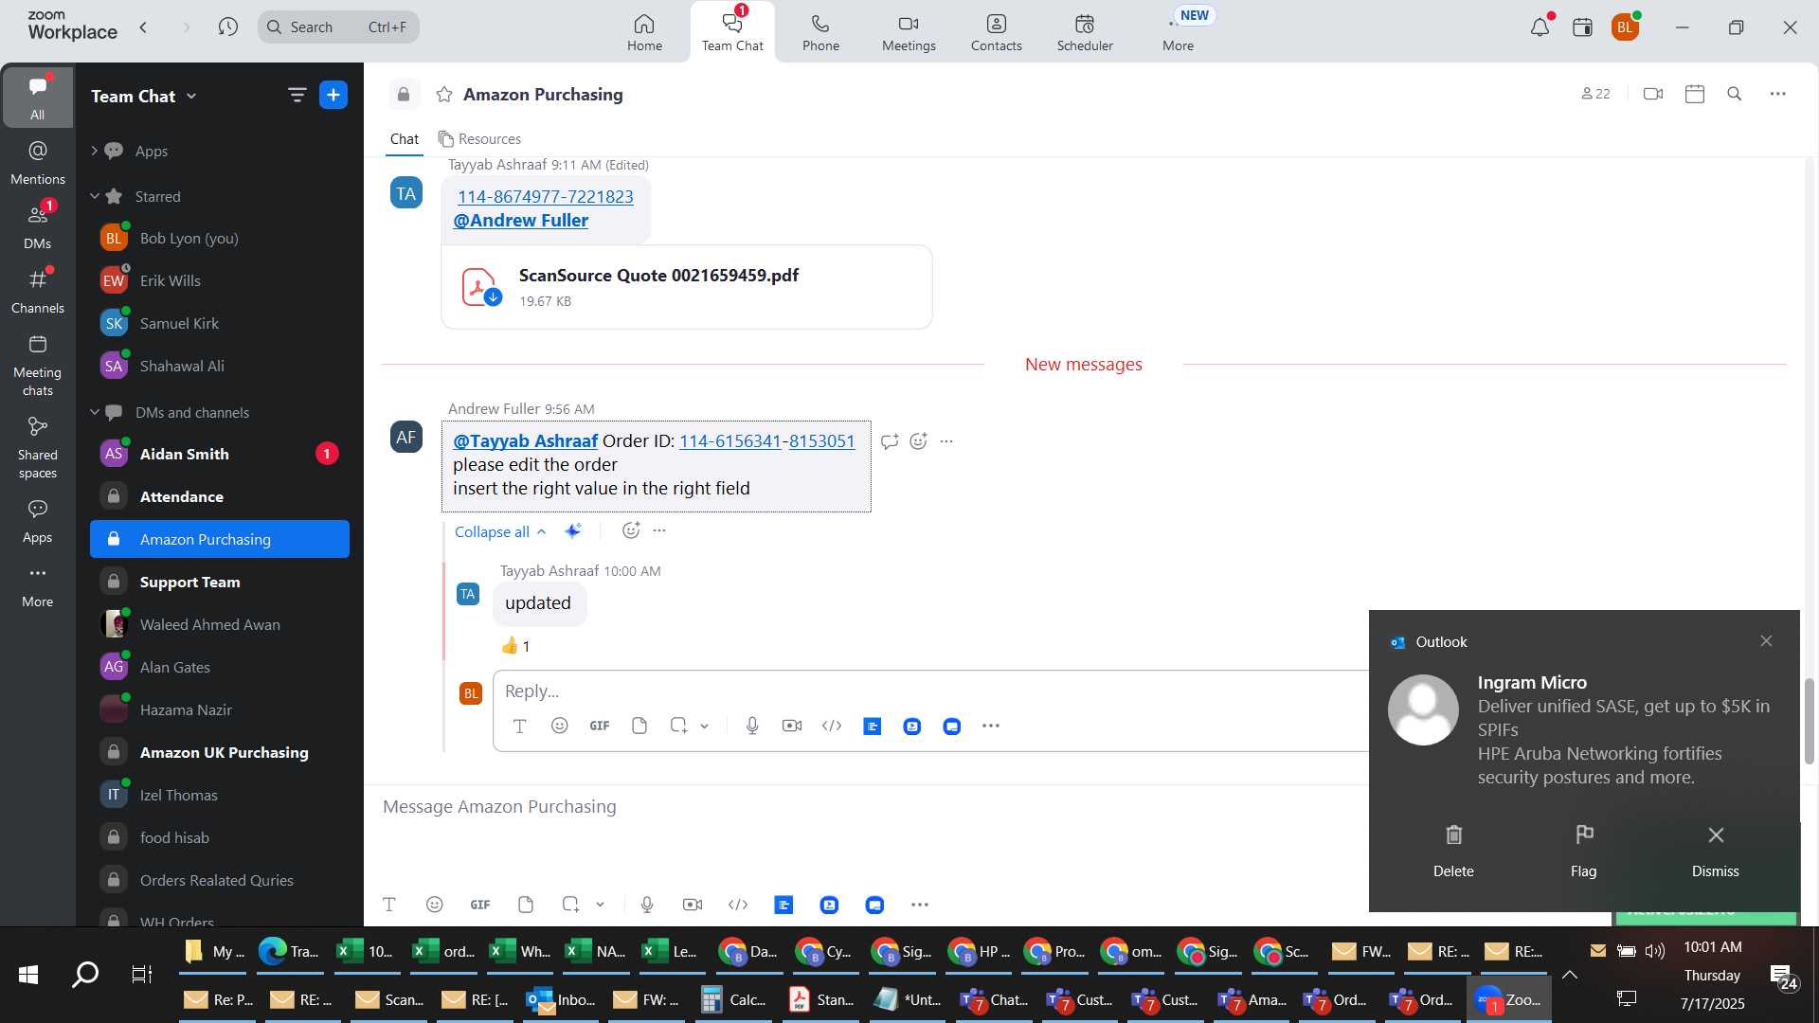The width and height of the screenshot is (1819, 1023).
Task: Open channel header more options
Action: pos(1778,94)
